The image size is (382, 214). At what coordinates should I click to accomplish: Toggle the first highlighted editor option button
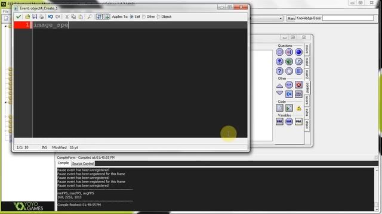point(99,17)
